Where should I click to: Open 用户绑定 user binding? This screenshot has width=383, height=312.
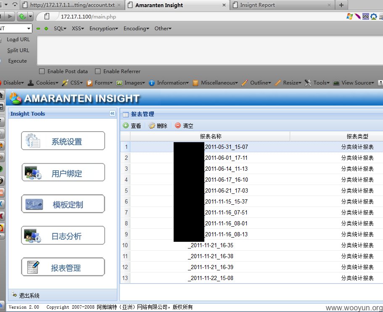[63, 172]
